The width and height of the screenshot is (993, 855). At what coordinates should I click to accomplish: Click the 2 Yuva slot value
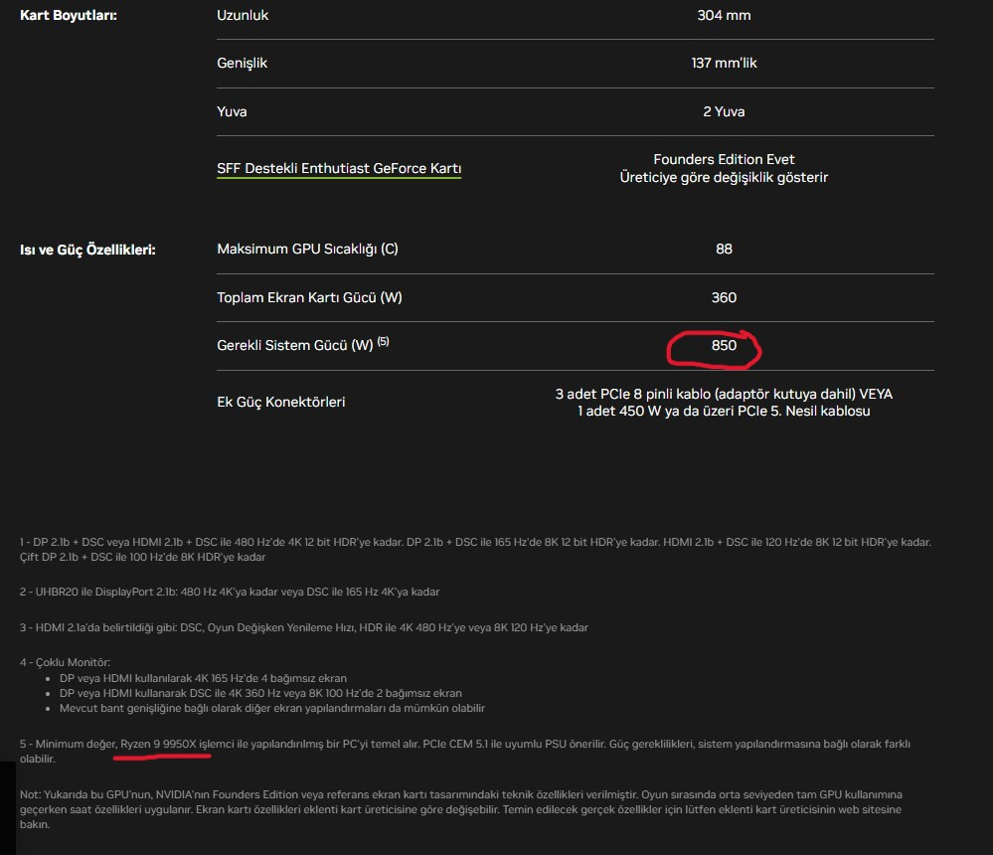[724, 111]
